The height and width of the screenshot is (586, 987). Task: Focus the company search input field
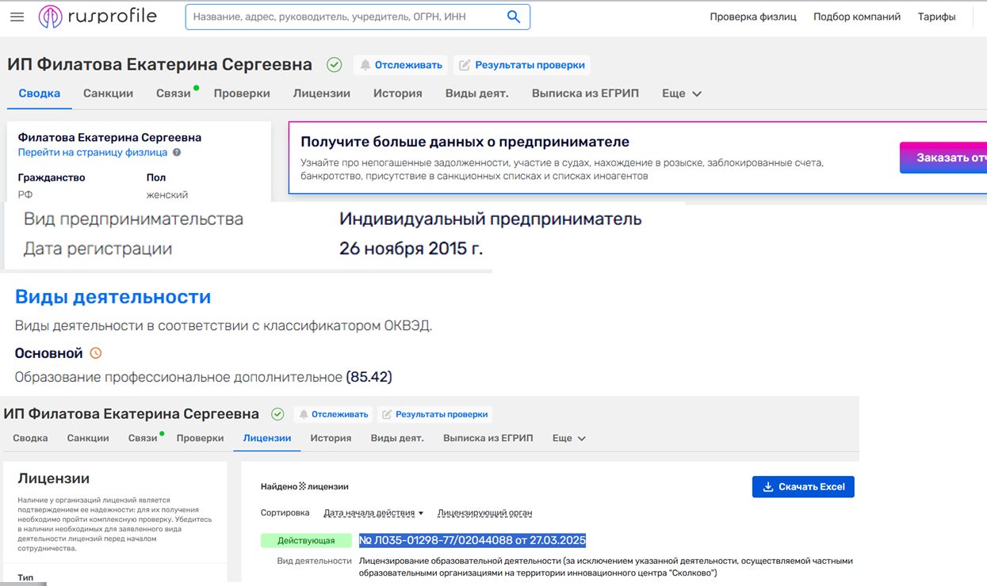pos(358,17)
